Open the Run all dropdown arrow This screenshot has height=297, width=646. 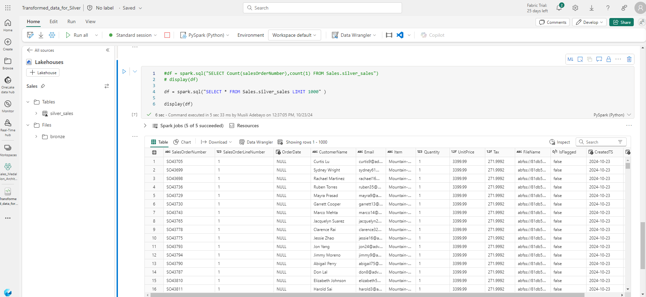(97, 35)
